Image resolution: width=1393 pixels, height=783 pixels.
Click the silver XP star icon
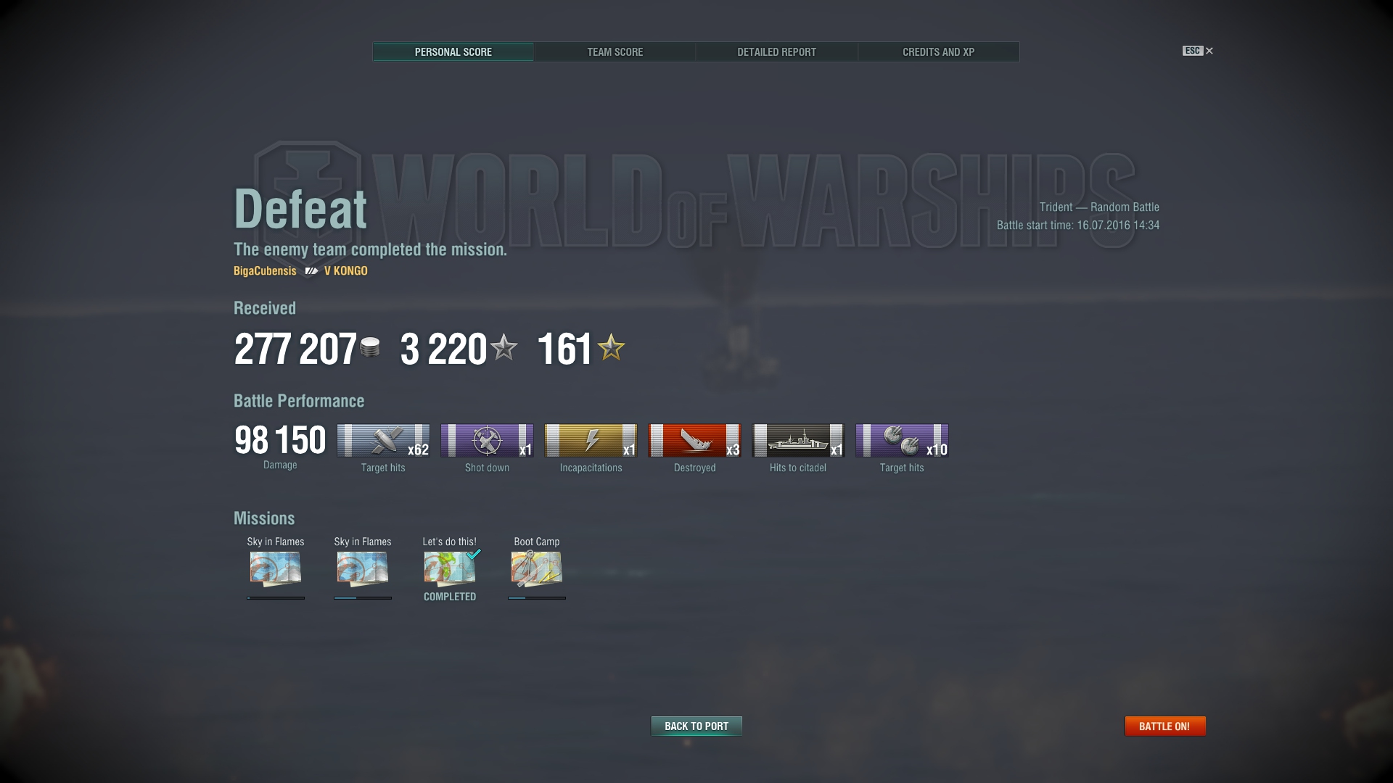(504, 347)
